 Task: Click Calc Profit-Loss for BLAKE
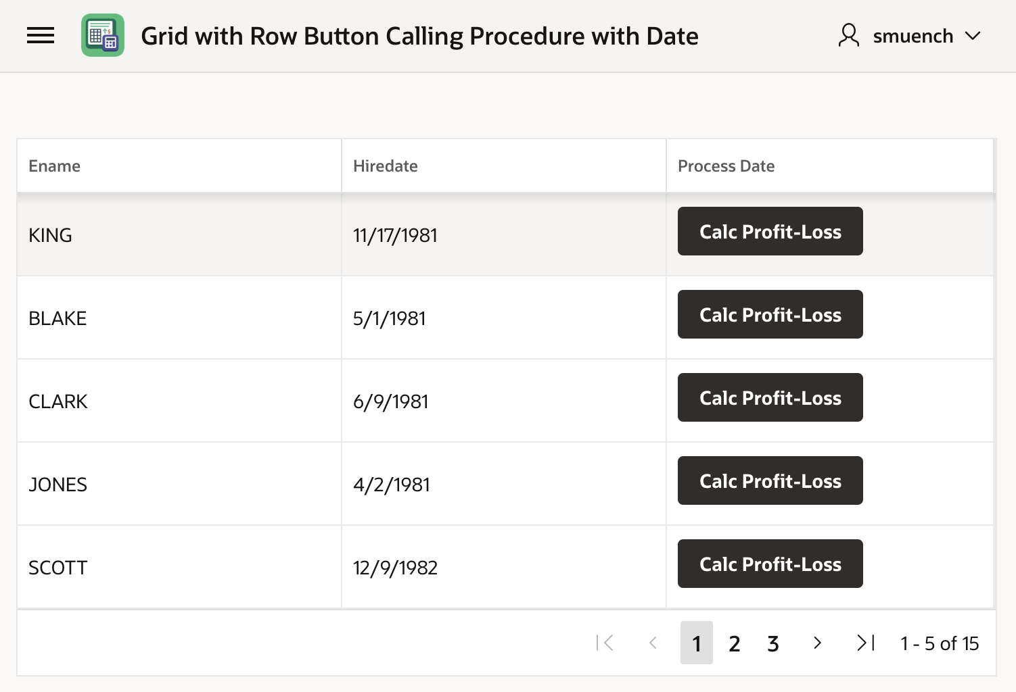[x=770, y=315]
